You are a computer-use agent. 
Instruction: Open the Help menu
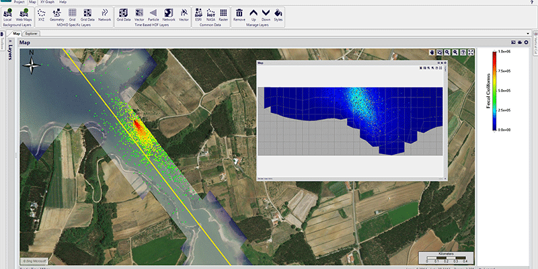[63, 3]
